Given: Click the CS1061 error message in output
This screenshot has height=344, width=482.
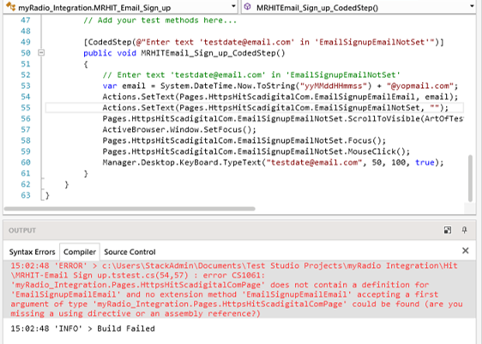Looking at the screenshot, I should pyautogui.click(x=236, y=289).
